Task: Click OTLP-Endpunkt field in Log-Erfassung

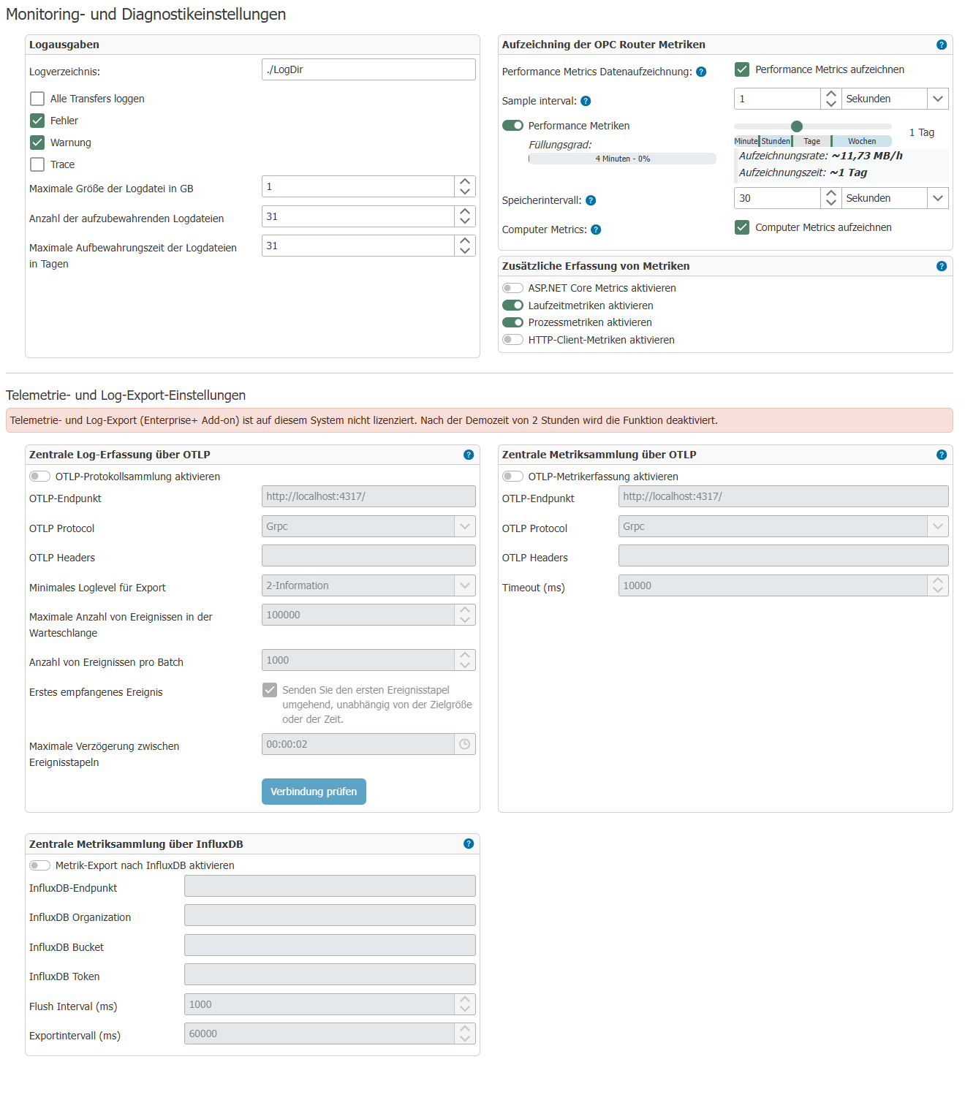Action: coord(368,496)
